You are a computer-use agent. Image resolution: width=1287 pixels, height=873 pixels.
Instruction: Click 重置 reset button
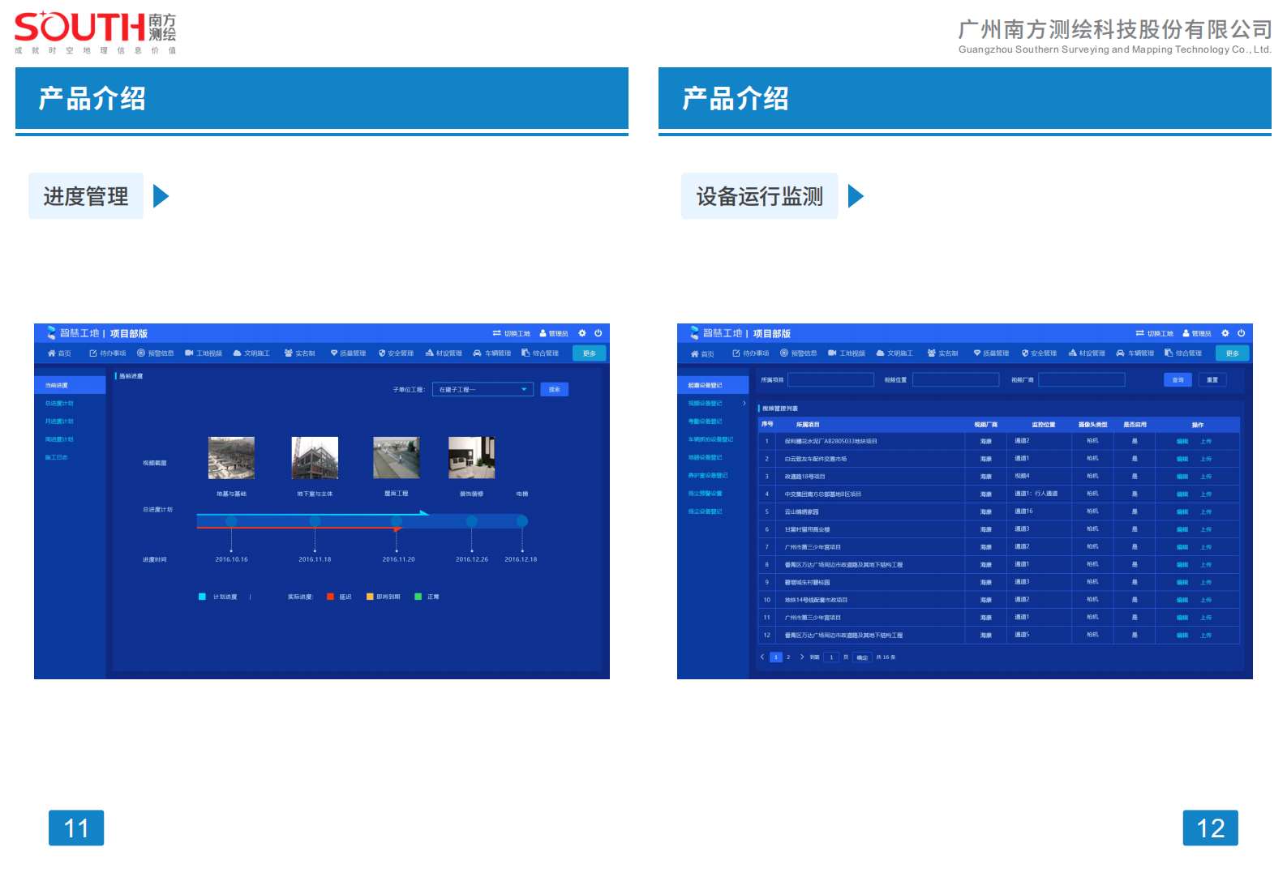(x=1212, y=380)
